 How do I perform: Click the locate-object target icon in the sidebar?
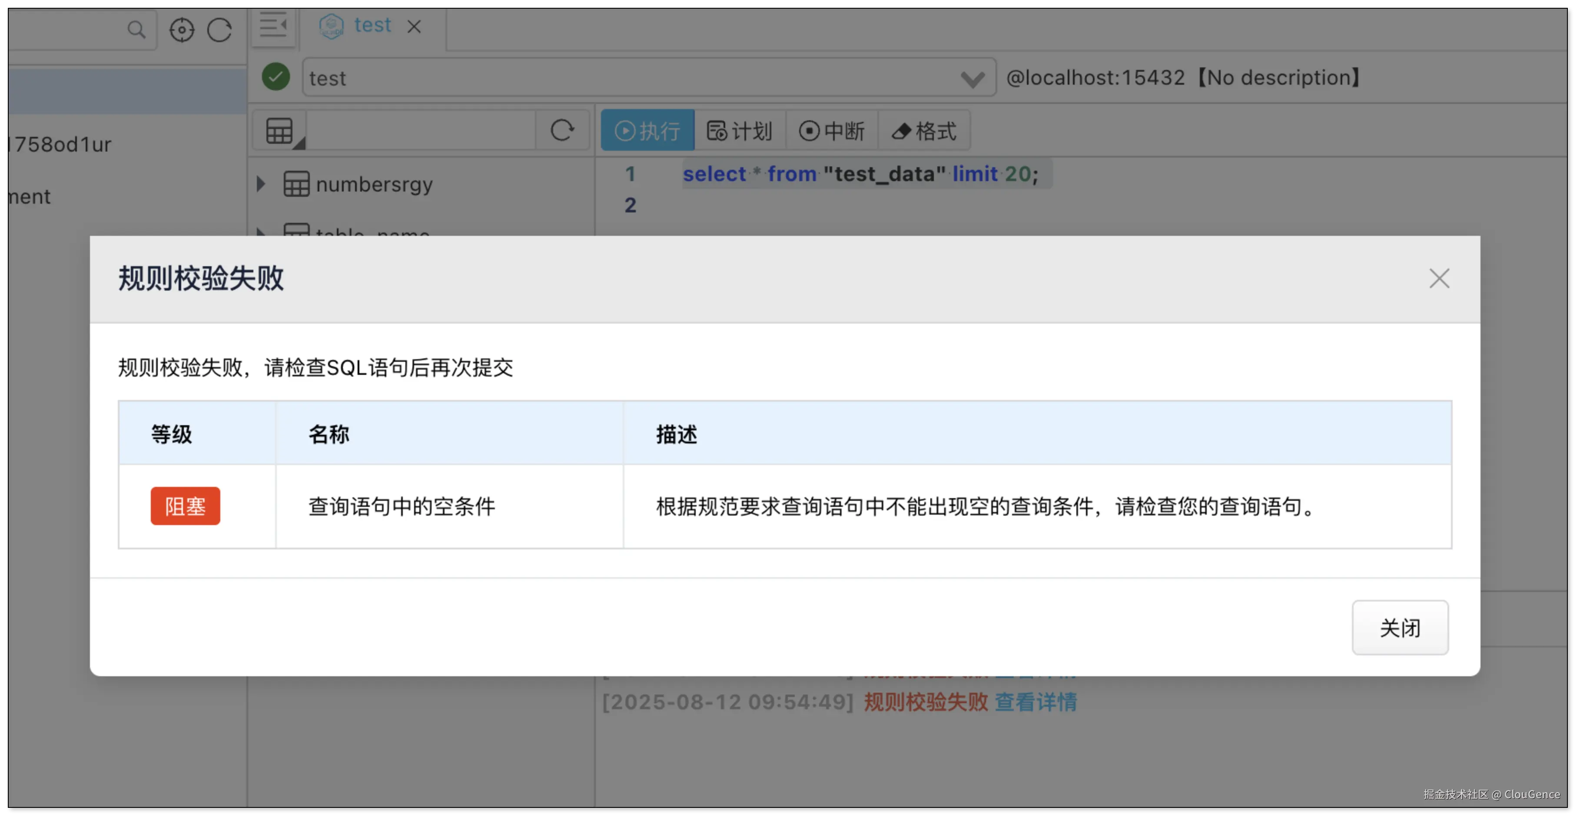(182, 30)
